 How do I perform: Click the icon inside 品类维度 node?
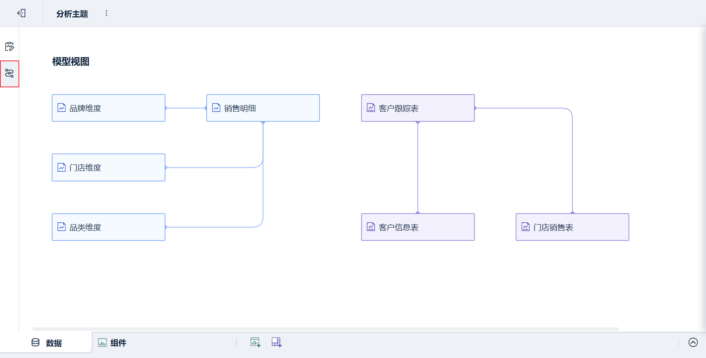pyautogui.click(x=62, y=226)
